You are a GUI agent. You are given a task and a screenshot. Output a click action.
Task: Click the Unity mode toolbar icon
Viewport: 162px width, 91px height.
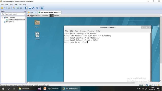click(37, 8)
